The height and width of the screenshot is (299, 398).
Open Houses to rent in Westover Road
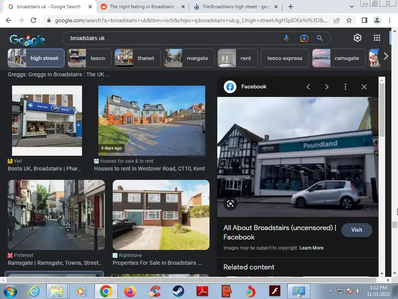click(149, 169)
